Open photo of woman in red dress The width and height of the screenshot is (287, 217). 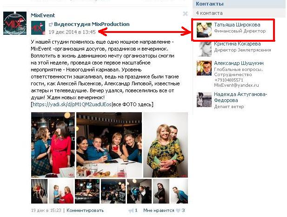[53, 145]
